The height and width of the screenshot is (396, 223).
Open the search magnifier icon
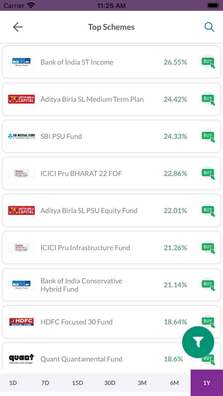tap(209, 27)
